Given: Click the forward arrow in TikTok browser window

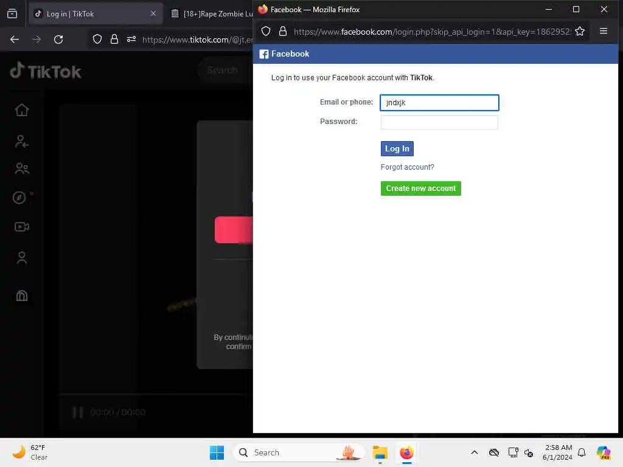Looking at the screenshot, I should pyautogui.click(x=37, y=40).
